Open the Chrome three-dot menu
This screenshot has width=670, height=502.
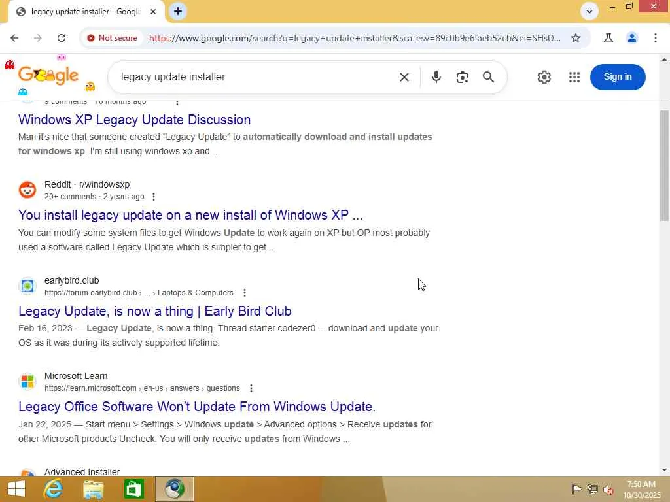(x=655, y=38)
